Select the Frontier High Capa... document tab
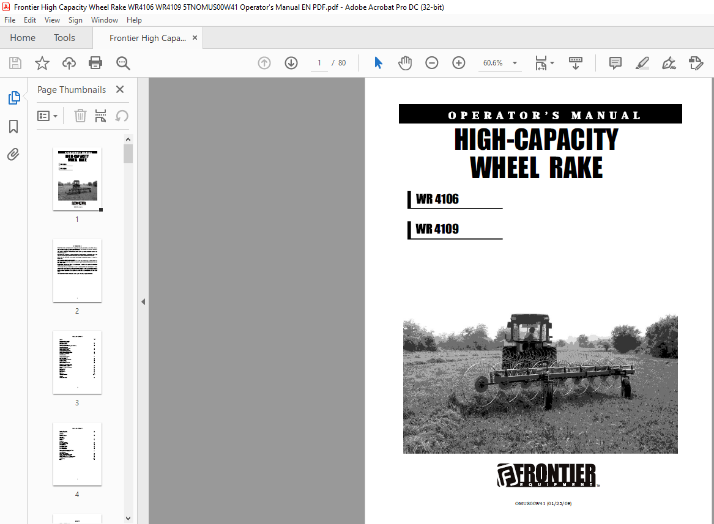This screenshot has height=524, width=714. [x=147, y=39]
